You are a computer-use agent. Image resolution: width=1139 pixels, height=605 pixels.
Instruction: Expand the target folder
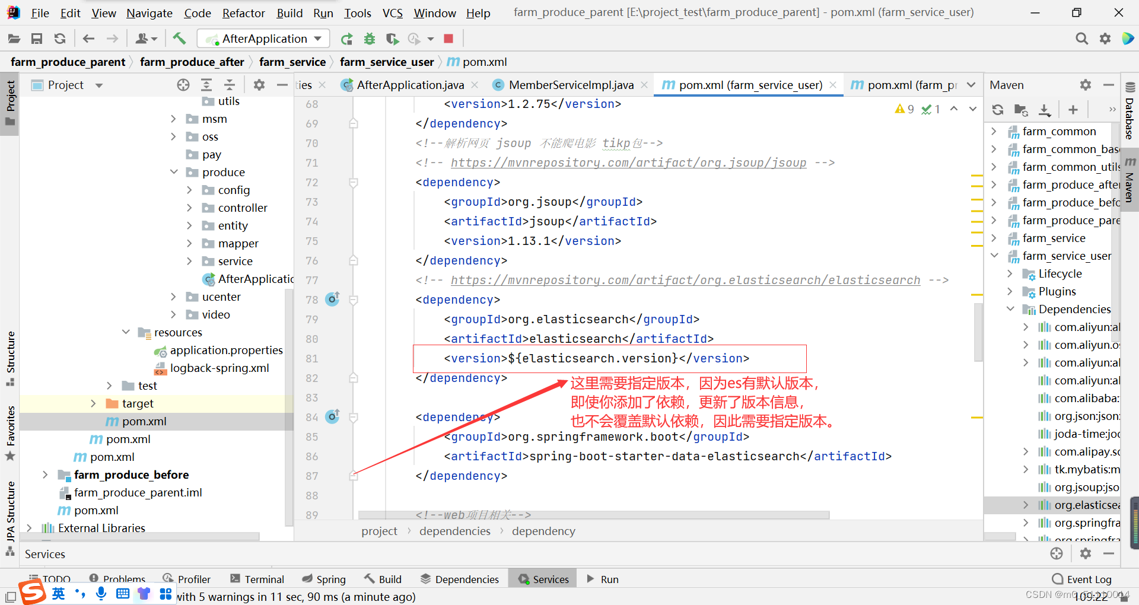pyautogui.click(x=93, y=403)
